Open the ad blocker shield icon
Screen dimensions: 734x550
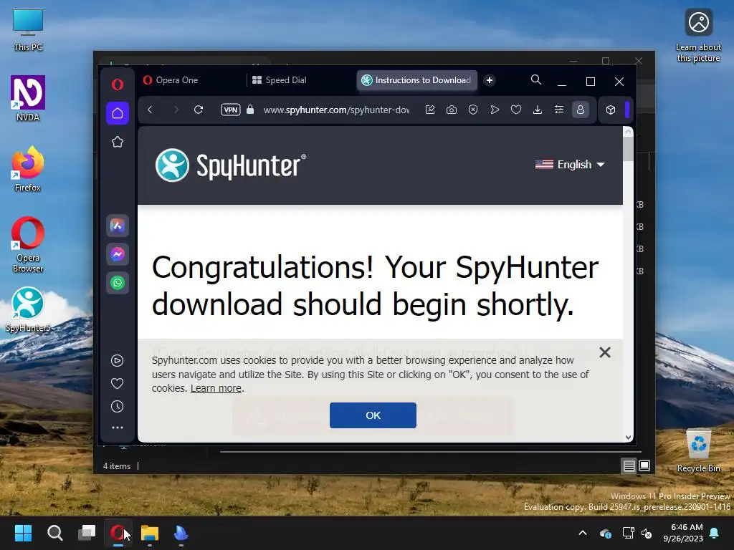(x=473, y=110)
